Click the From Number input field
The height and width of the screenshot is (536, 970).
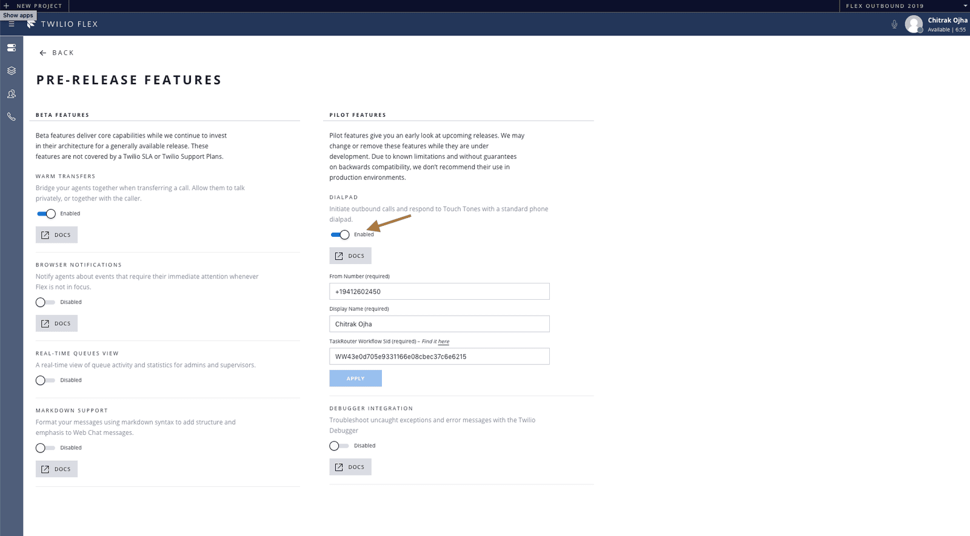439,291
